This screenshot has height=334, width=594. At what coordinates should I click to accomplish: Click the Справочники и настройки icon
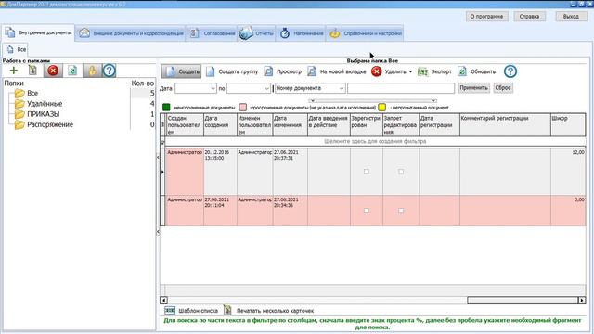click(334, 33)
